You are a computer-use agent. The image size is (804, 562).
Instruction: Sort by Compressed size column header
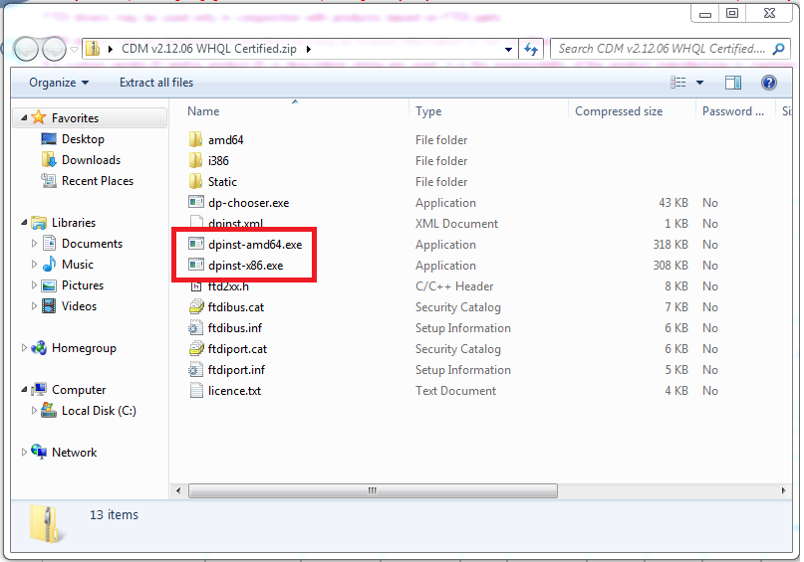(619, 111)
